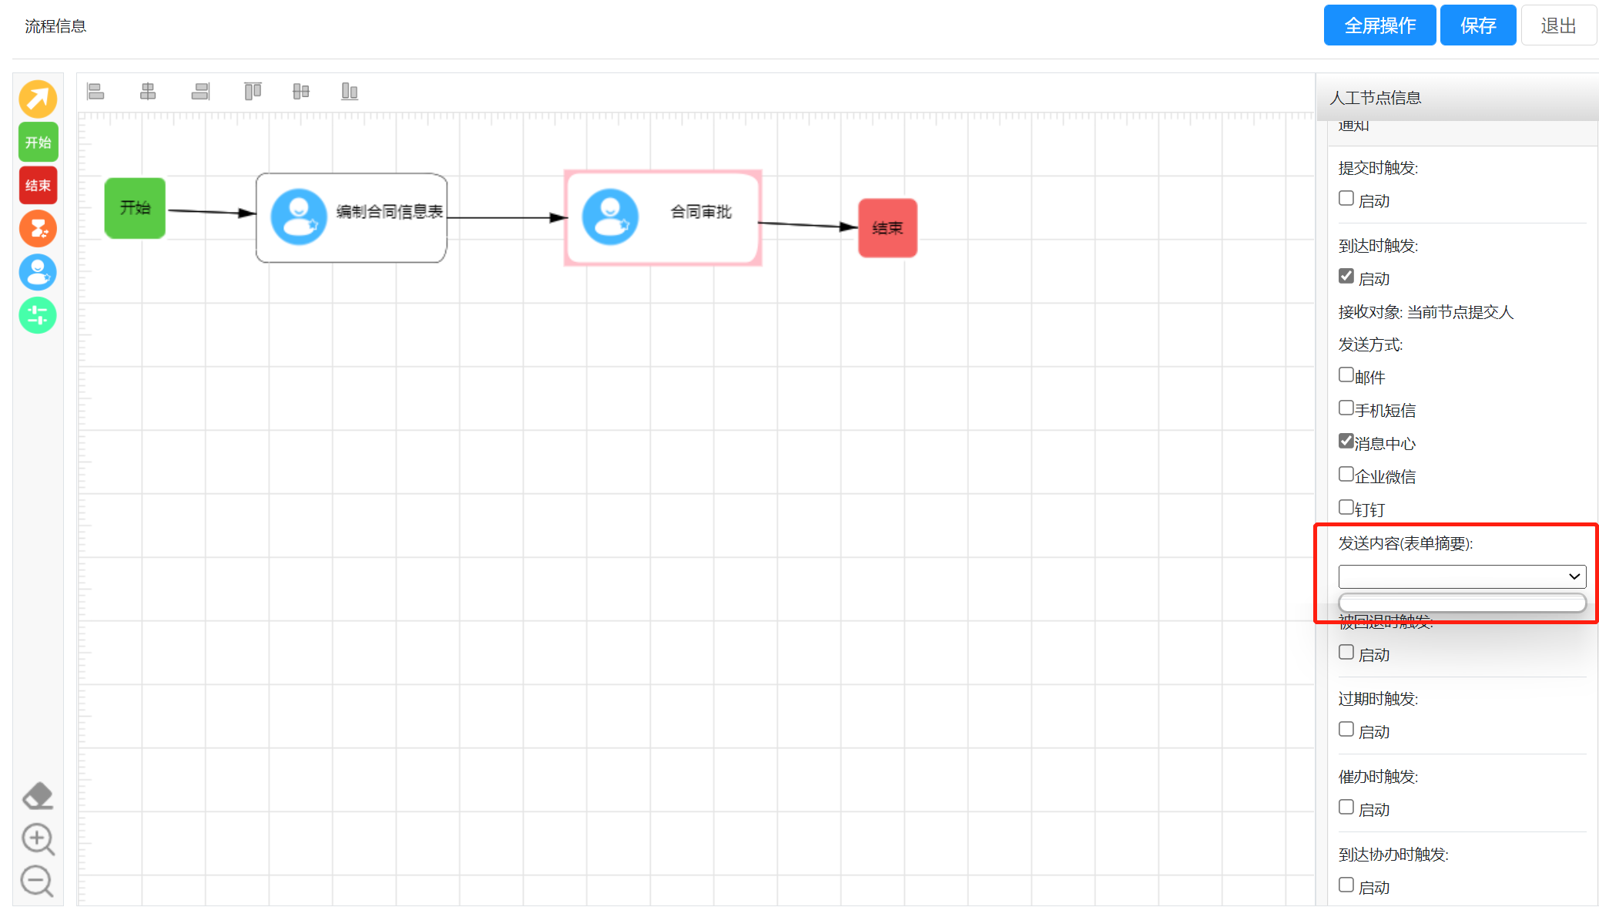Enable 启动 under 过期时触发
This screenshot has height=907, width=1599.
click(1346, 730)
